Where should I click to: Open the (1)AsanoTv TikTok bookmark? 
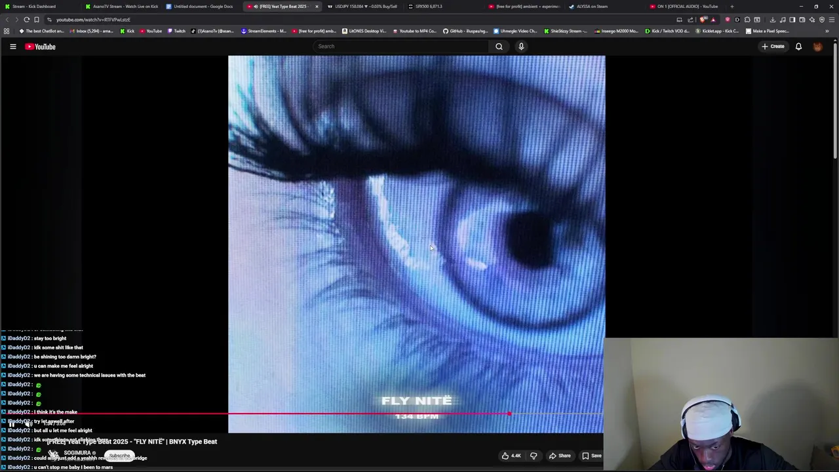tap(212, 31)
